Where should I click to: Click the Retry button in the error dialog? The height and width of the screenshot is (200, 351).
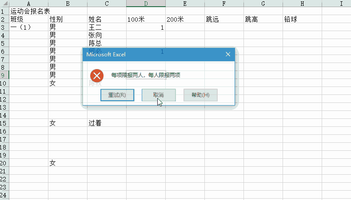[x=117, y=95]
